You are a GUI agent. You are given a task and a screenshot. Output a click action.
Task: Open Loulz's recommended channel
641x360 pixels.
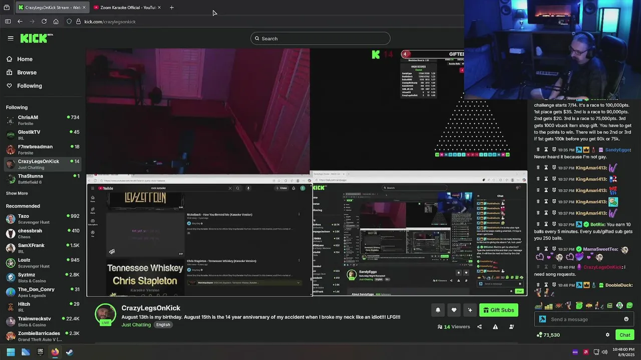(43, 263)
